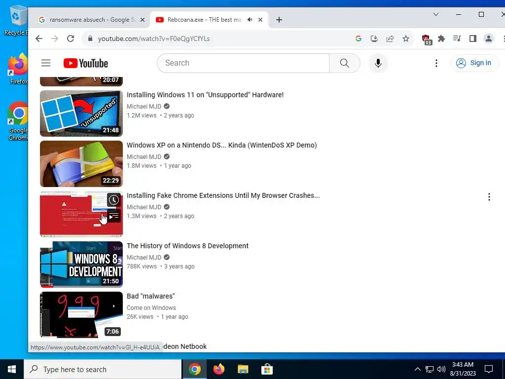
Task: Close the Rebcoana.exe YouTube tab
Action: coord(260,20)
